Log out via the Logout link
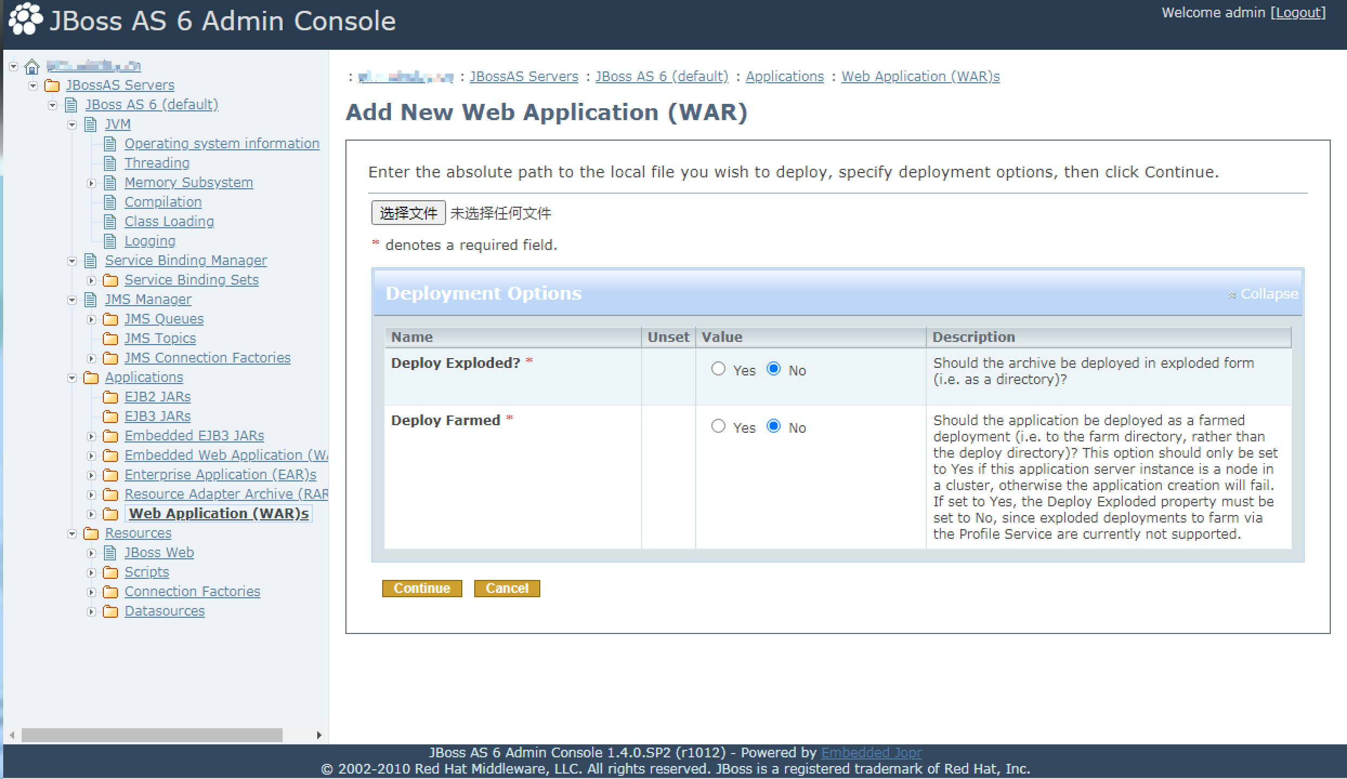The width and height of the screenshot is (1347, 779). 1299,12
